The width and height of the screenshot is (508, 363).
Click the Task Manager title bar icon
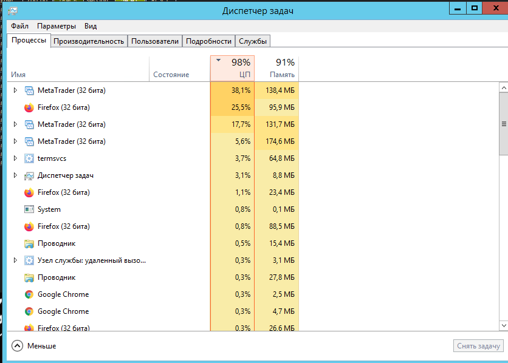click(x=13, y=11)
